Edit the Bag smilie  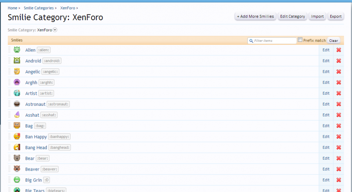coord(326,126)
